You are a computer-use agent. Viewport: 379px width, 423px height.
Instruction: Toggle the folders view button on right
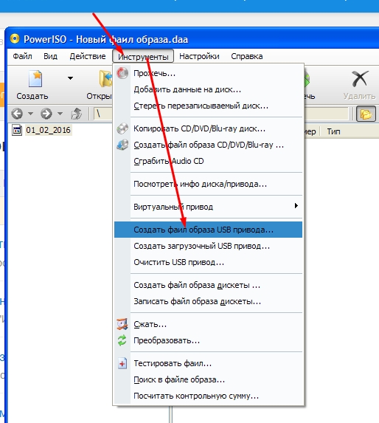pos(366,114)
